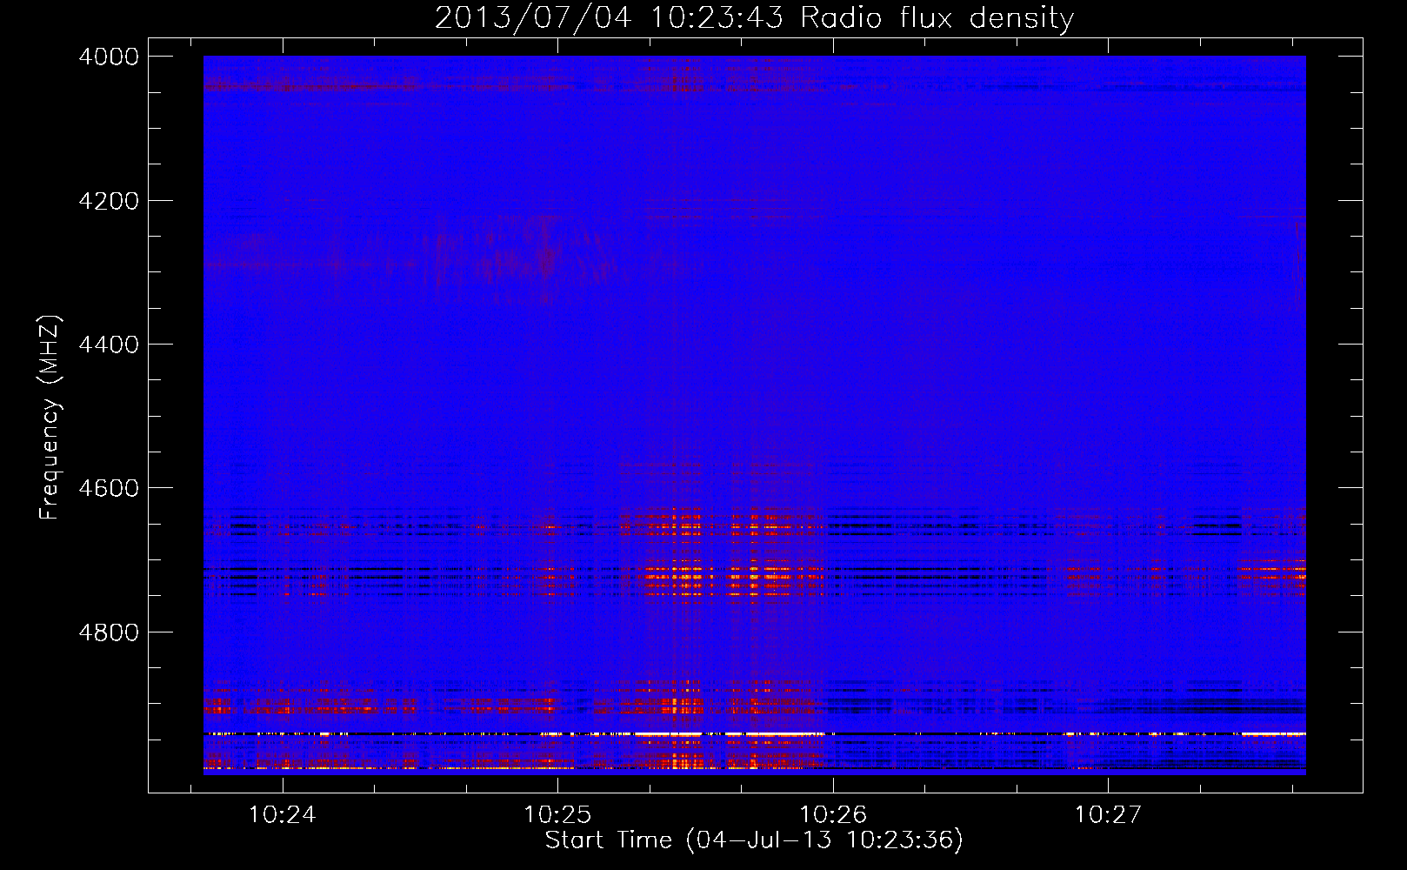Click the 10:26 time tick label
Screen dimensions: 1407x870
(x=833, y=815)
